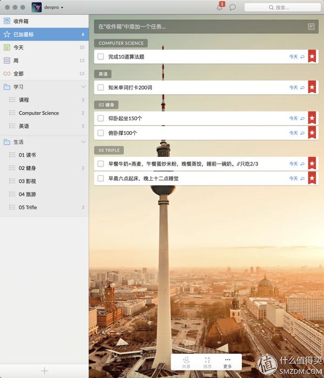Unstar the 仰卧起坐150个 task

312,118
